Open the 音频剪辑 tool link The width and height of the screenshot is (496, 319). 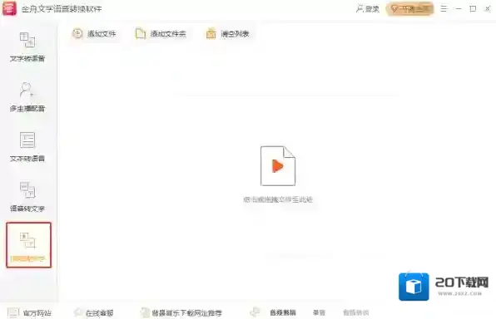[282, 312]
